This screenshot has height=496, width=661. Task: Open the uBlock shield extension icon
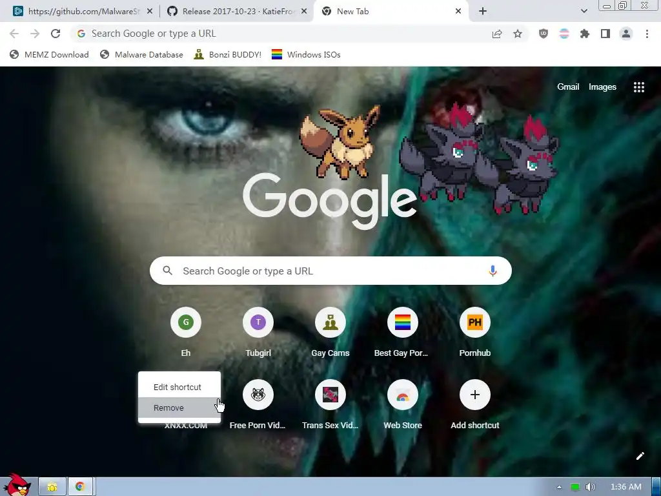point(544,34)
